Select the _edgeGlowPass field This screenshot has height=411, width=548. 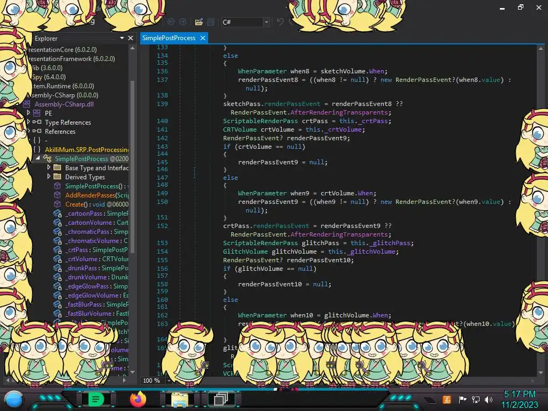96,286
